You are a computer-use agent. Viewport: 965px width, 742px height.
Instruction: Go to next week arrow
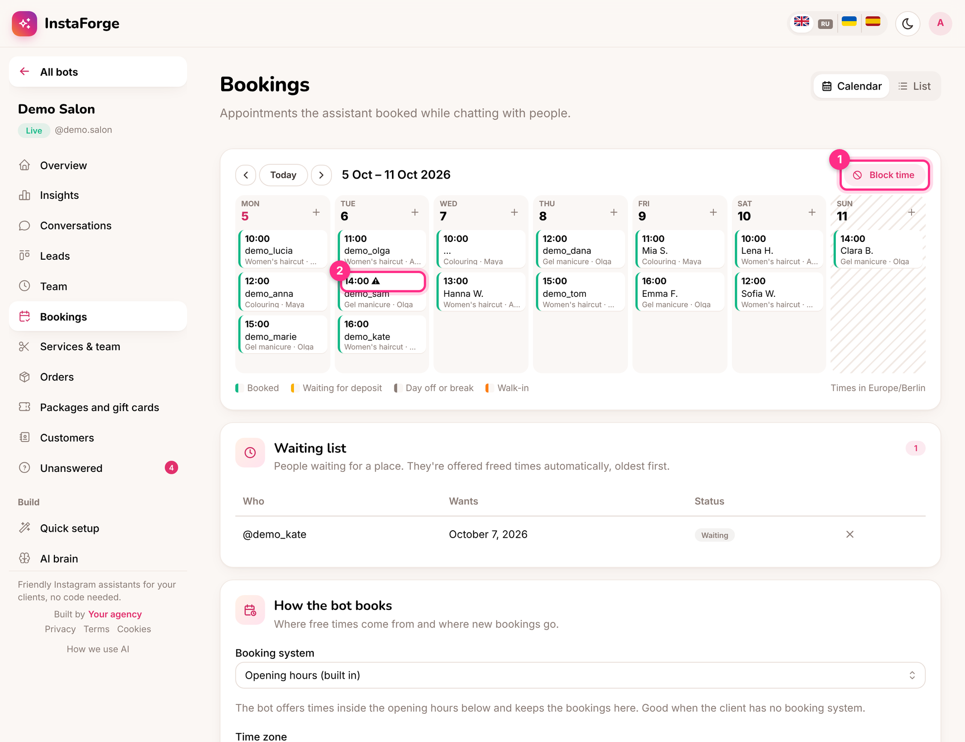coord(321,175)
